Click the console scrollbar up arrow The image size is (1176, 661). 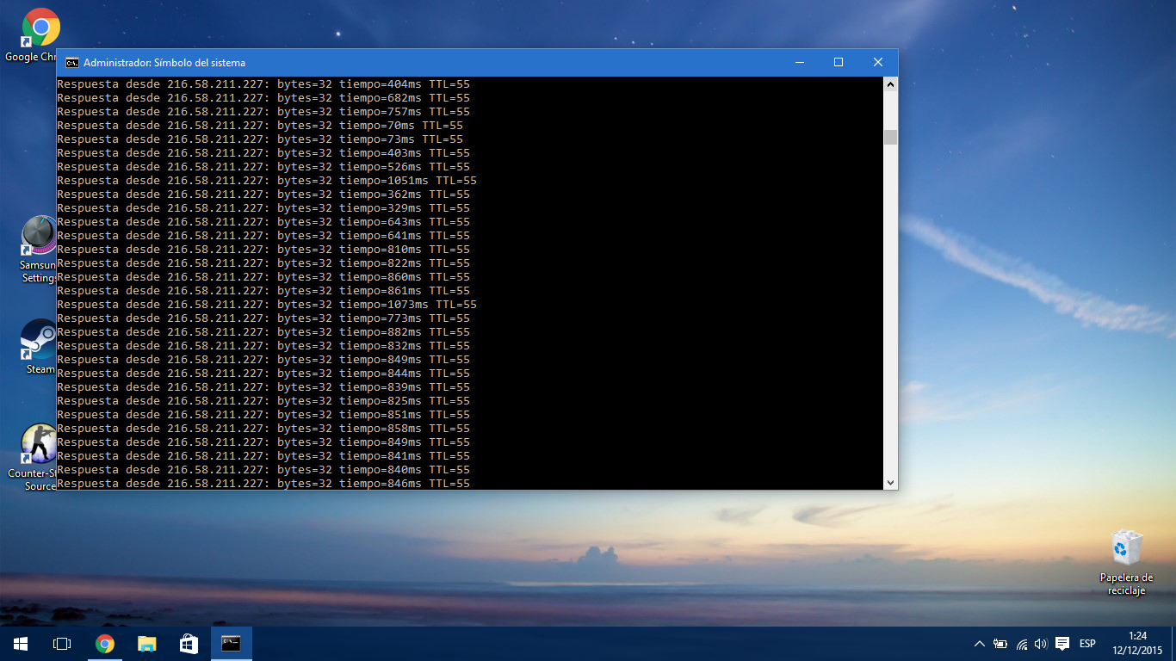(x=890, y=84)
